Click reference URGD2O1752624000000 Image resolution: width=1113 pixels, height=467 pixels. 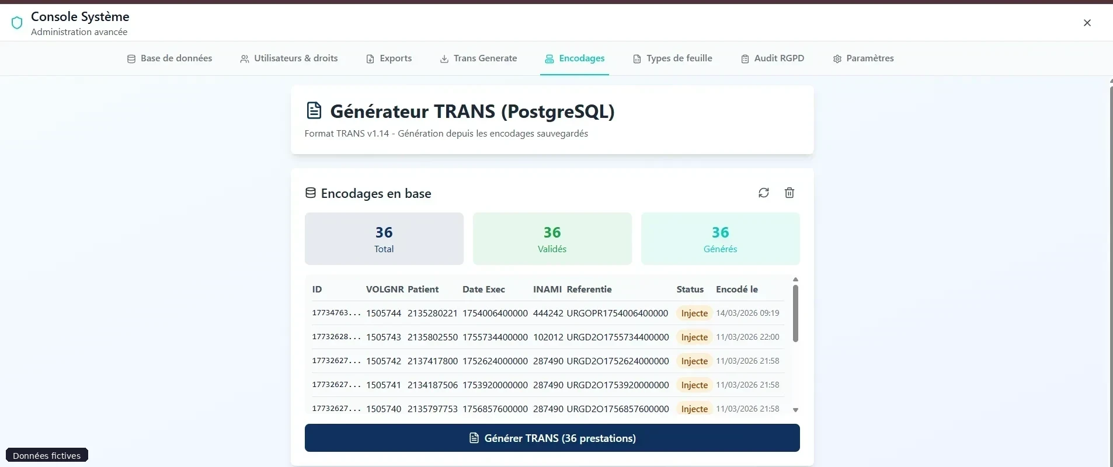pos(618,361)
